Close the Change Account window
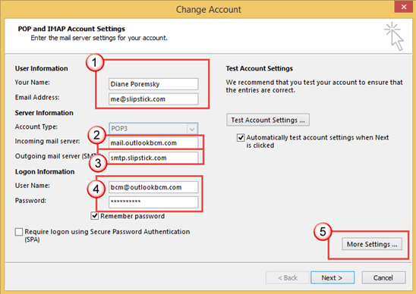The image size is (416, 294). pos(404,7)
